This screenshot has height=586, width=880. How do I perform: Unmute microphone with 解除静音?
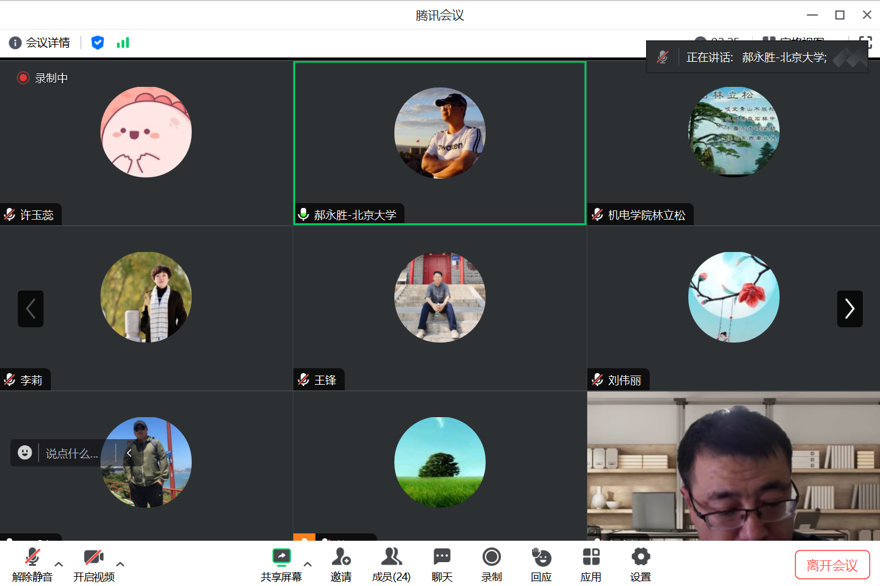pyautogui.click(x=32, y=565)
